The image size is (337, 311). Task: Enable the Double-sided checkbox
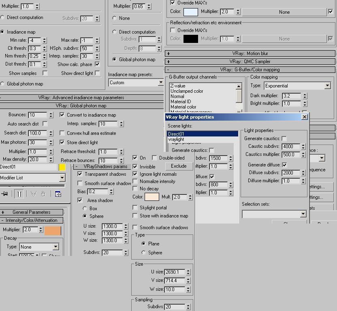[x=154, y=158]
